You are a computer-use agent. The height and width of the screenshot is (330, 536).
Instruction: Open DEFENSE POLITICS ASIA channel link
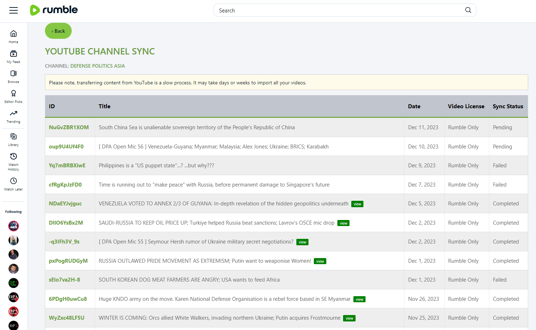98,66
